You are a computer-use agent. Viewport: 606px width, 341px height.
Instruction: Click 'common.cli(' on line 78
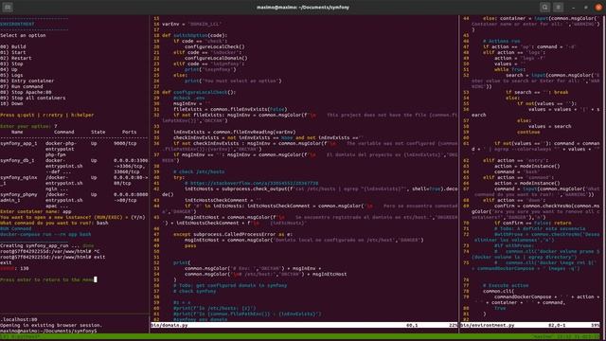499,291
